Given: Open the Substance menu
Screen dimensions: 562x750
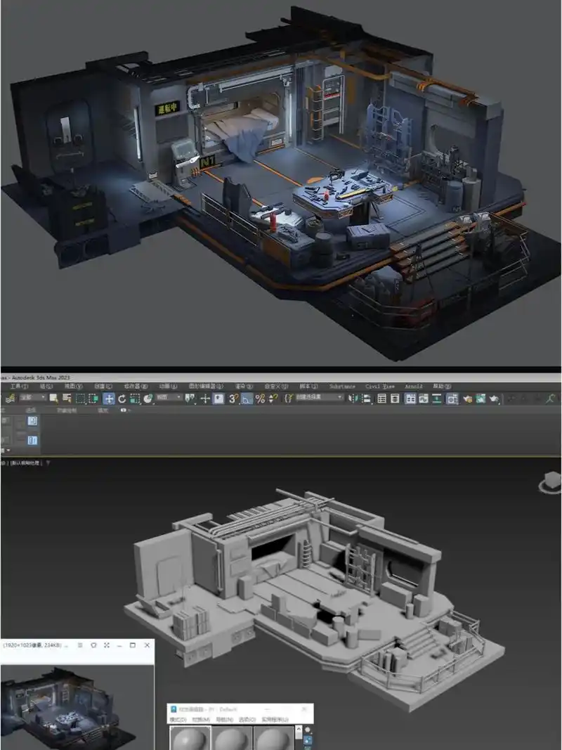Looking at the screenshot, I should click(x=343, y=386).
